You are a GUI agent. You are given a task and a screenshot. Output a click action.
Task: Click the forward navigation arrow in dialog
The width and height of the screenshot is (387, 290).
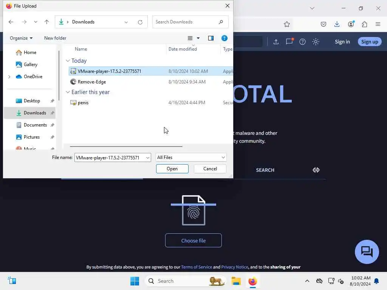tap(24, 22)
